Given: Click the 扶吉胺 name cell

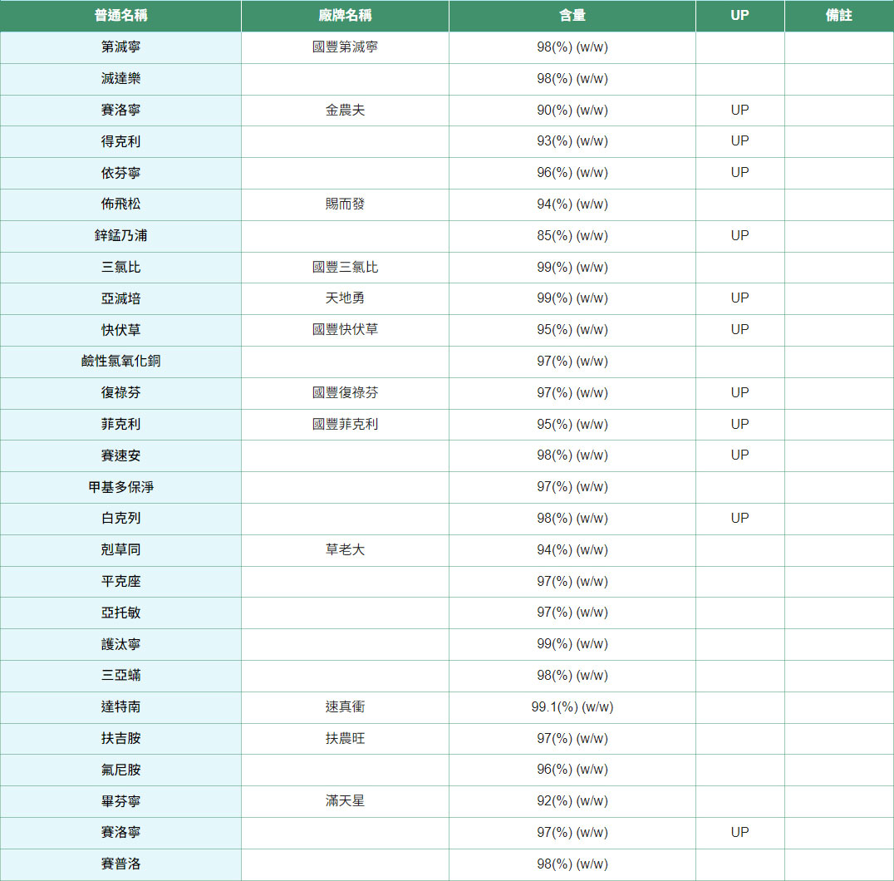Looking at the screenshot, I should coord(120,738).
